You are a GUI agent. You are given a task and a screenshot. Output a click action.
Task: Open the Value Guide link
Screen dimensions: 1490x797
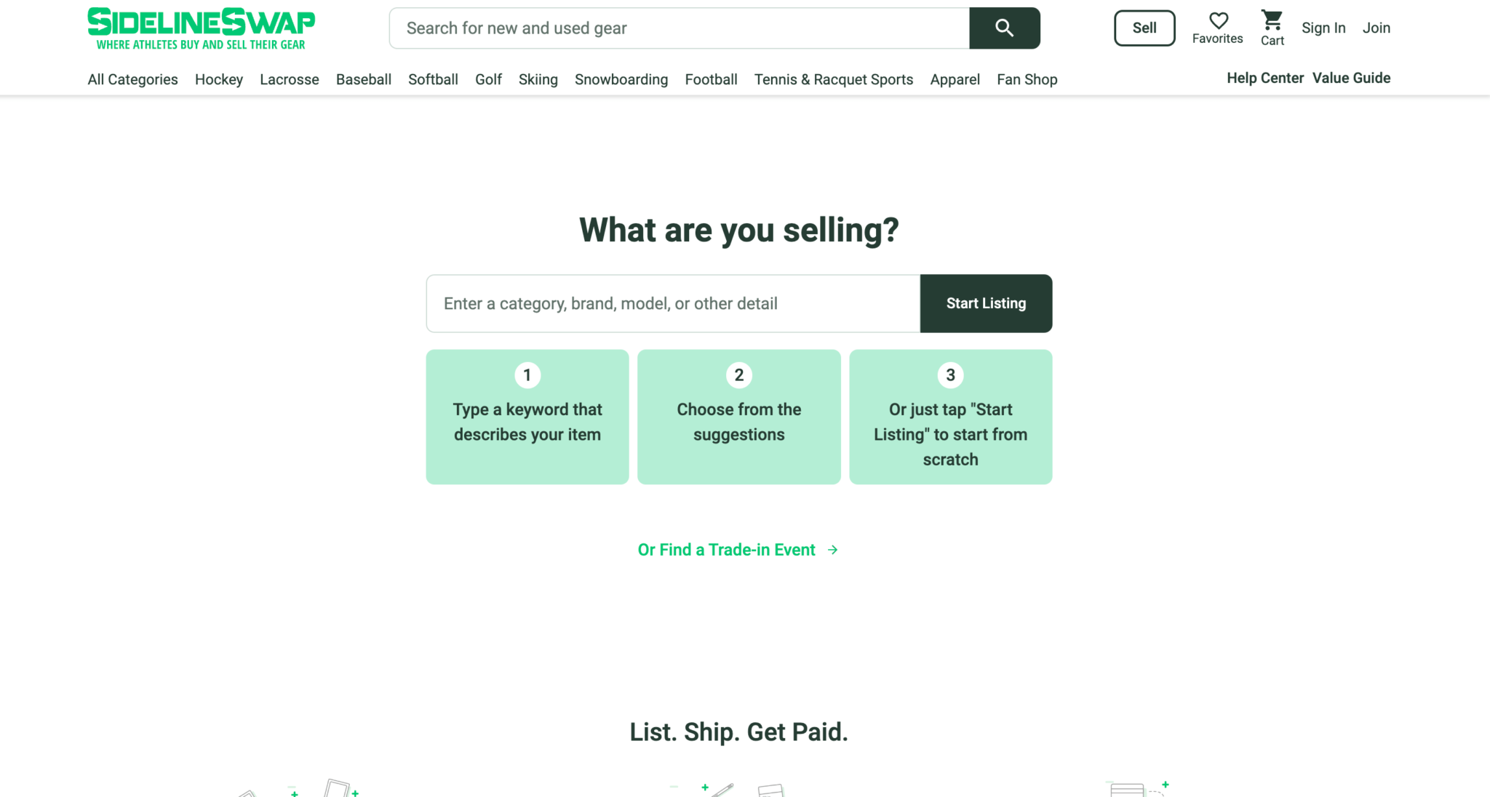(x=1351, y=78)
